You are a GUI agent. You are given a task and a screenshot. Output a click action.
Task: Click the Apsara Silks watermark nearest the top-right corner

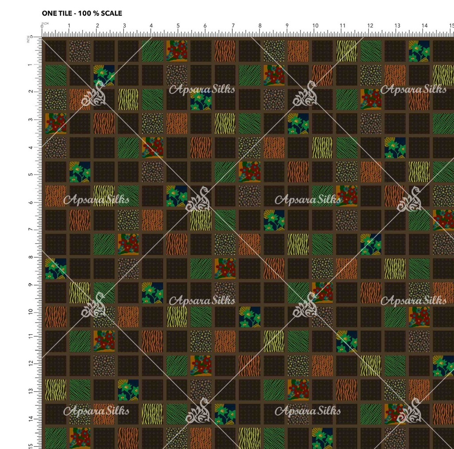pyautogui.click(x=413, y=90)
